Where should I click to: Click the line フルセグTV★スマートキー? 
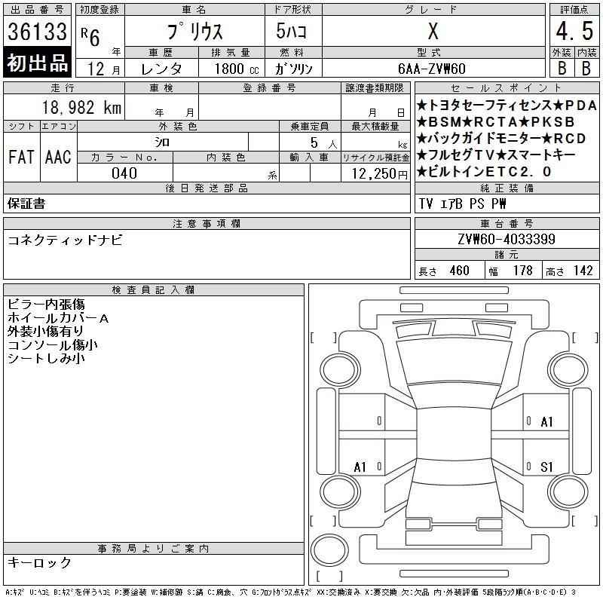point(496,155)
